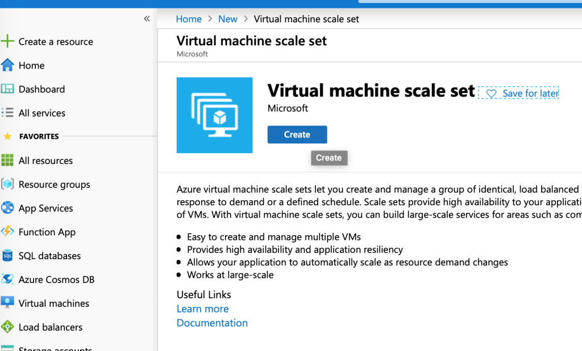
Task: Click the Load balancers diamond icon
Action: 7,327
